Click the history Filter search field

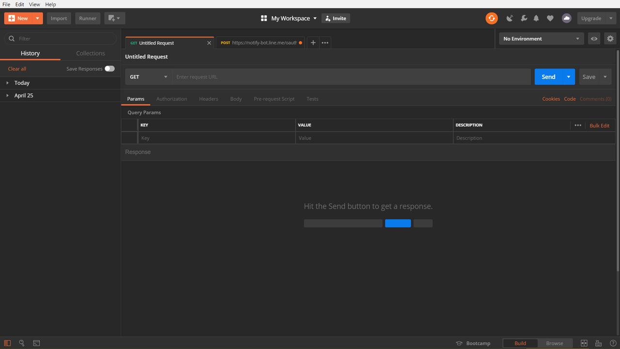tap(61, 39)
